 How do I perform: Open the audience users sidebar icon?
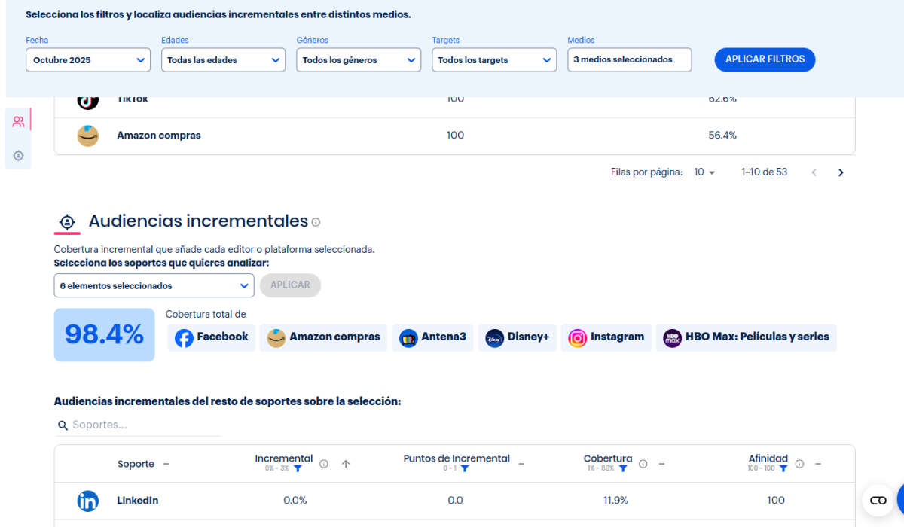[18, 121]
